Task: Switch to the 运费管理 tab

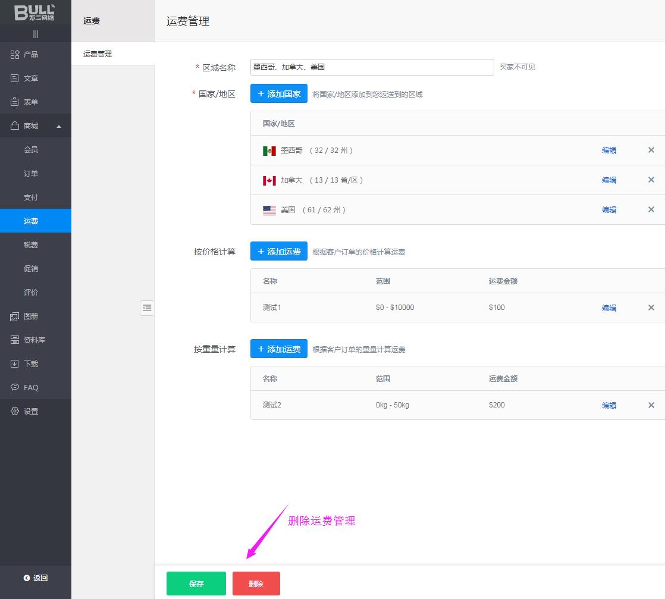Action: click(98, 54)
